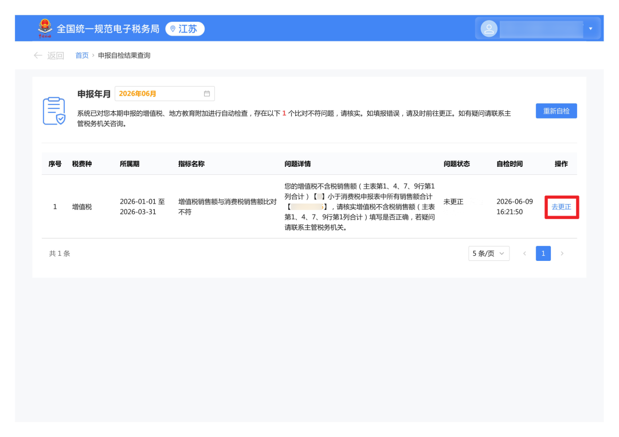Click the clipboard shield check icon

coord(54,111)
